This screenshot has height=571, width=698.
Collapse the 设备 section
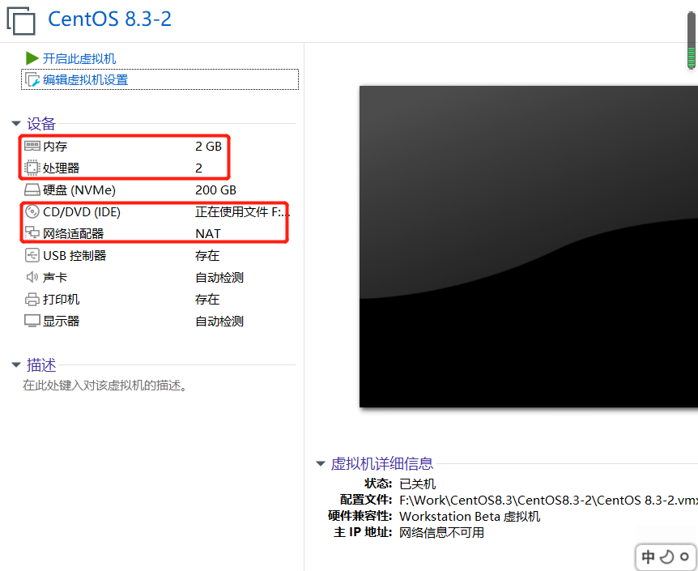tap(16, 123)
